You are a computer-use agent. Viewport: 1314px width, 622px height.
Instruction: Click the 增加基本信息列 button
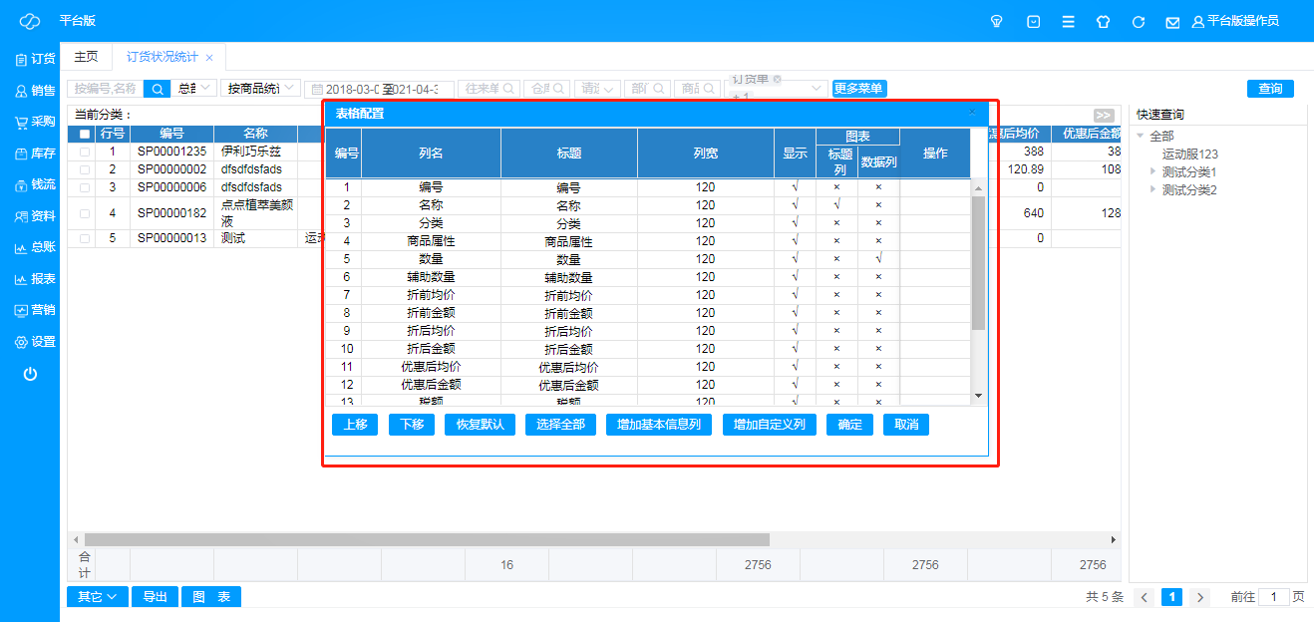pos(659,425)
